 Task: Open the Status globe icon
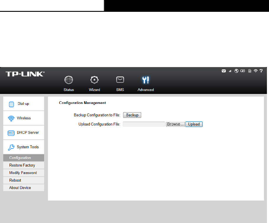[x=69, y=80]
